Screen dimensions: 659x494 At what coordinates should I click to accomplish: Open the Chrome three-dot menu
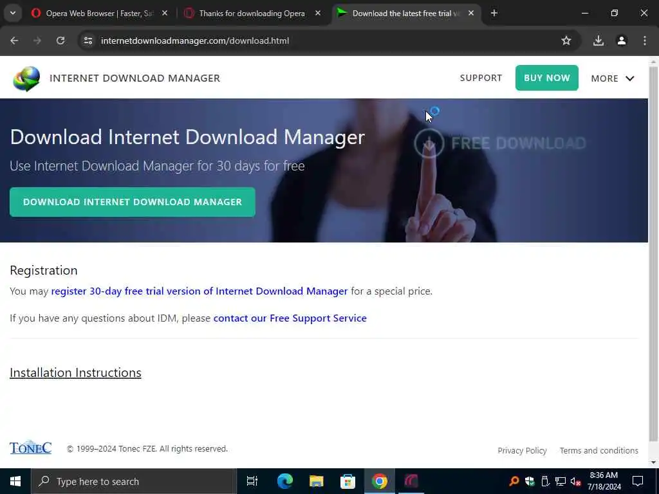tap(645, 41)
